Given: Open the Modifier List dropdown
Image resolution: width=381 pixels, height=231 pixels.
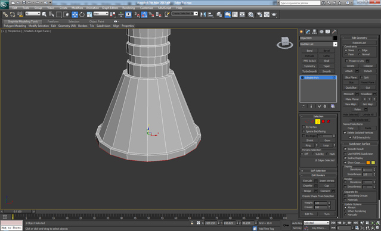Looking at the screenshot, I should click(x=335, y=44).
